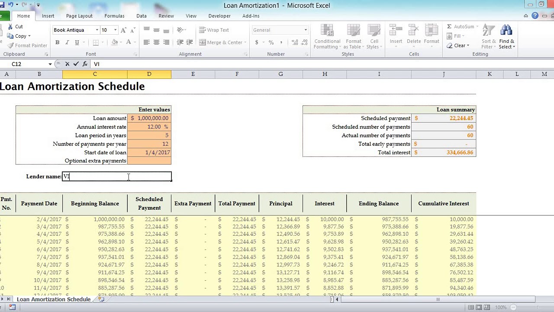Viewport: 554px width, 312px height.
Task: Click the Cut scissors icon
Action: (11, 26)
